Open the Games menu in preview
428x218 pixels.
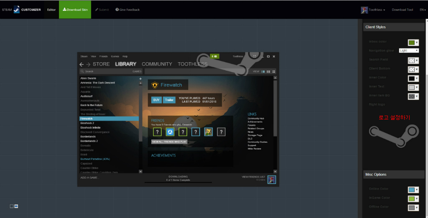pos(115,56)
